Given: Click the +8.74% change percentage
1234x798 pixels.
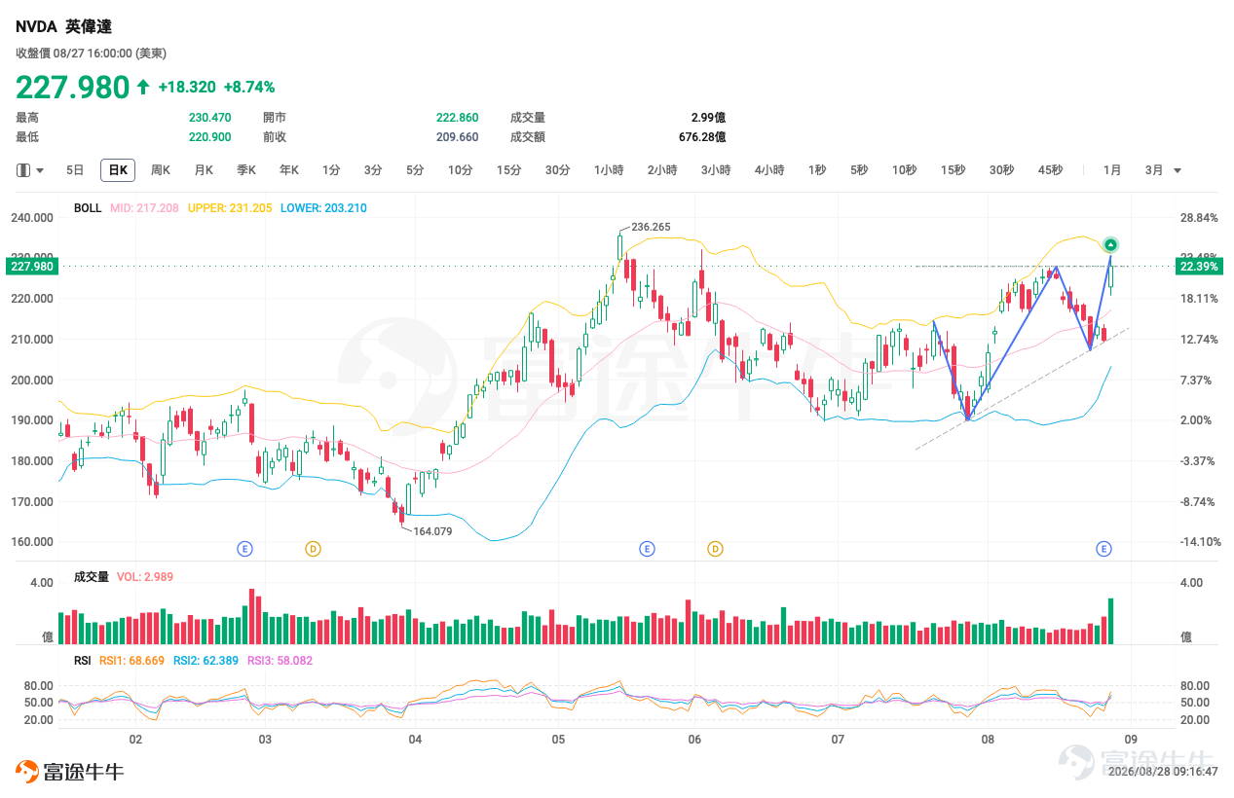Looking at the screenshot, I should [249, 87].
